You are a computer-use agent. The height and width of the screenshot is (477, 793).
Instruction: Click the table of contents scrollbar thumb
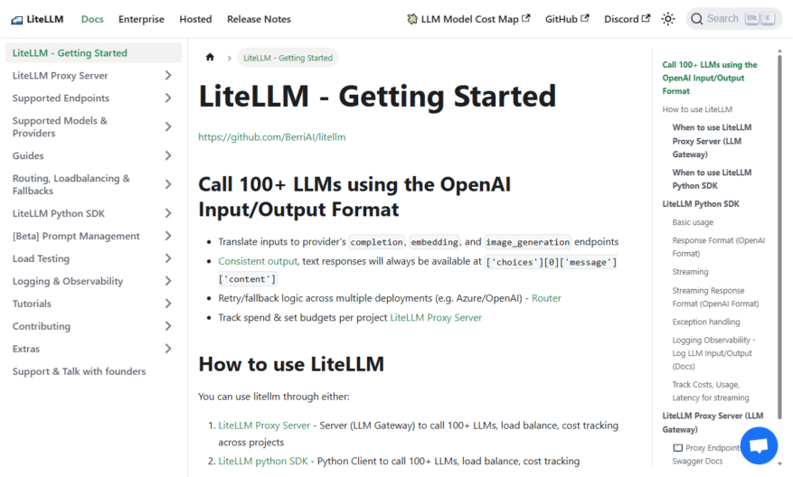coord(779,238)
